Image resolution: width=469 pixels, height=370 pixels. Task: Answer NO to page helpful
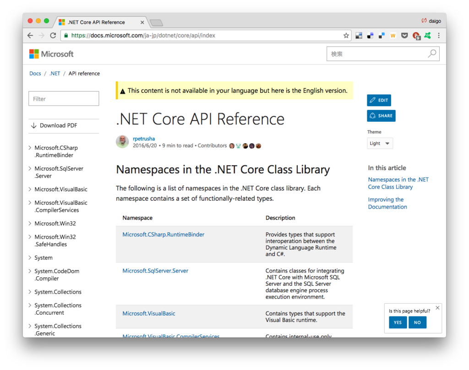(417, 322)
